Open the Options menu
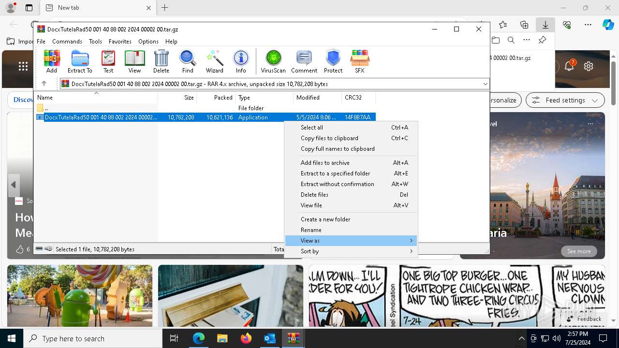This screenshot has width=619, height=348. pyautogui.click(x=148, y=42)
